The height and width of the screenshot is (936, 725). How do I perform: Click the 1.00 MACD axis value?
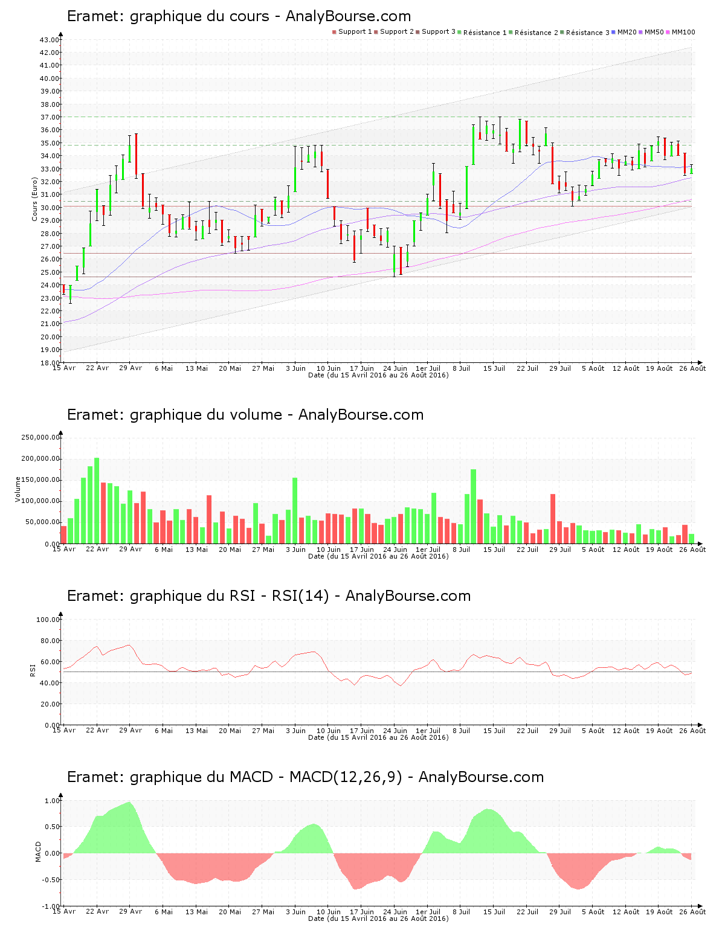[x=52, y=801]
